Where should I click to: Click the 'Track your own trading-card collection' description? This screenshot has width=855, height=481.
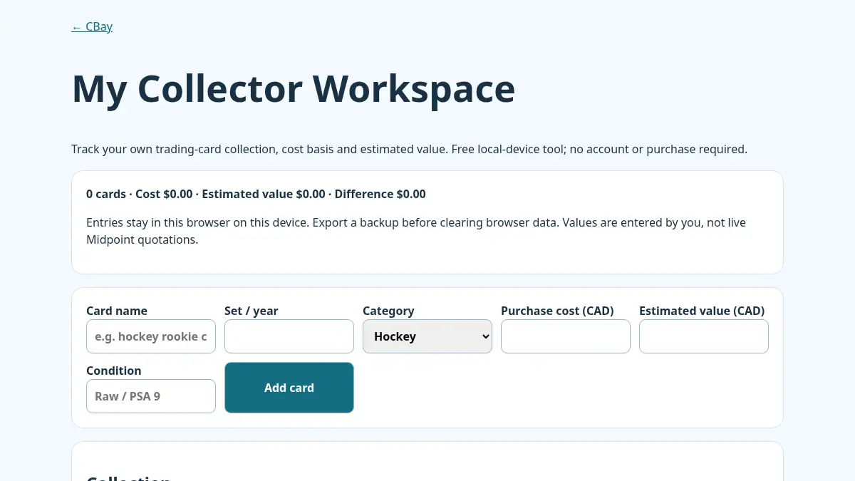click(409, 149)
